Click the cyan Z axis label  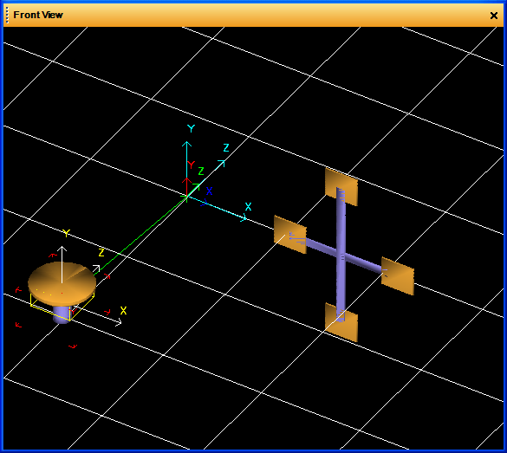tap(226, 147)
